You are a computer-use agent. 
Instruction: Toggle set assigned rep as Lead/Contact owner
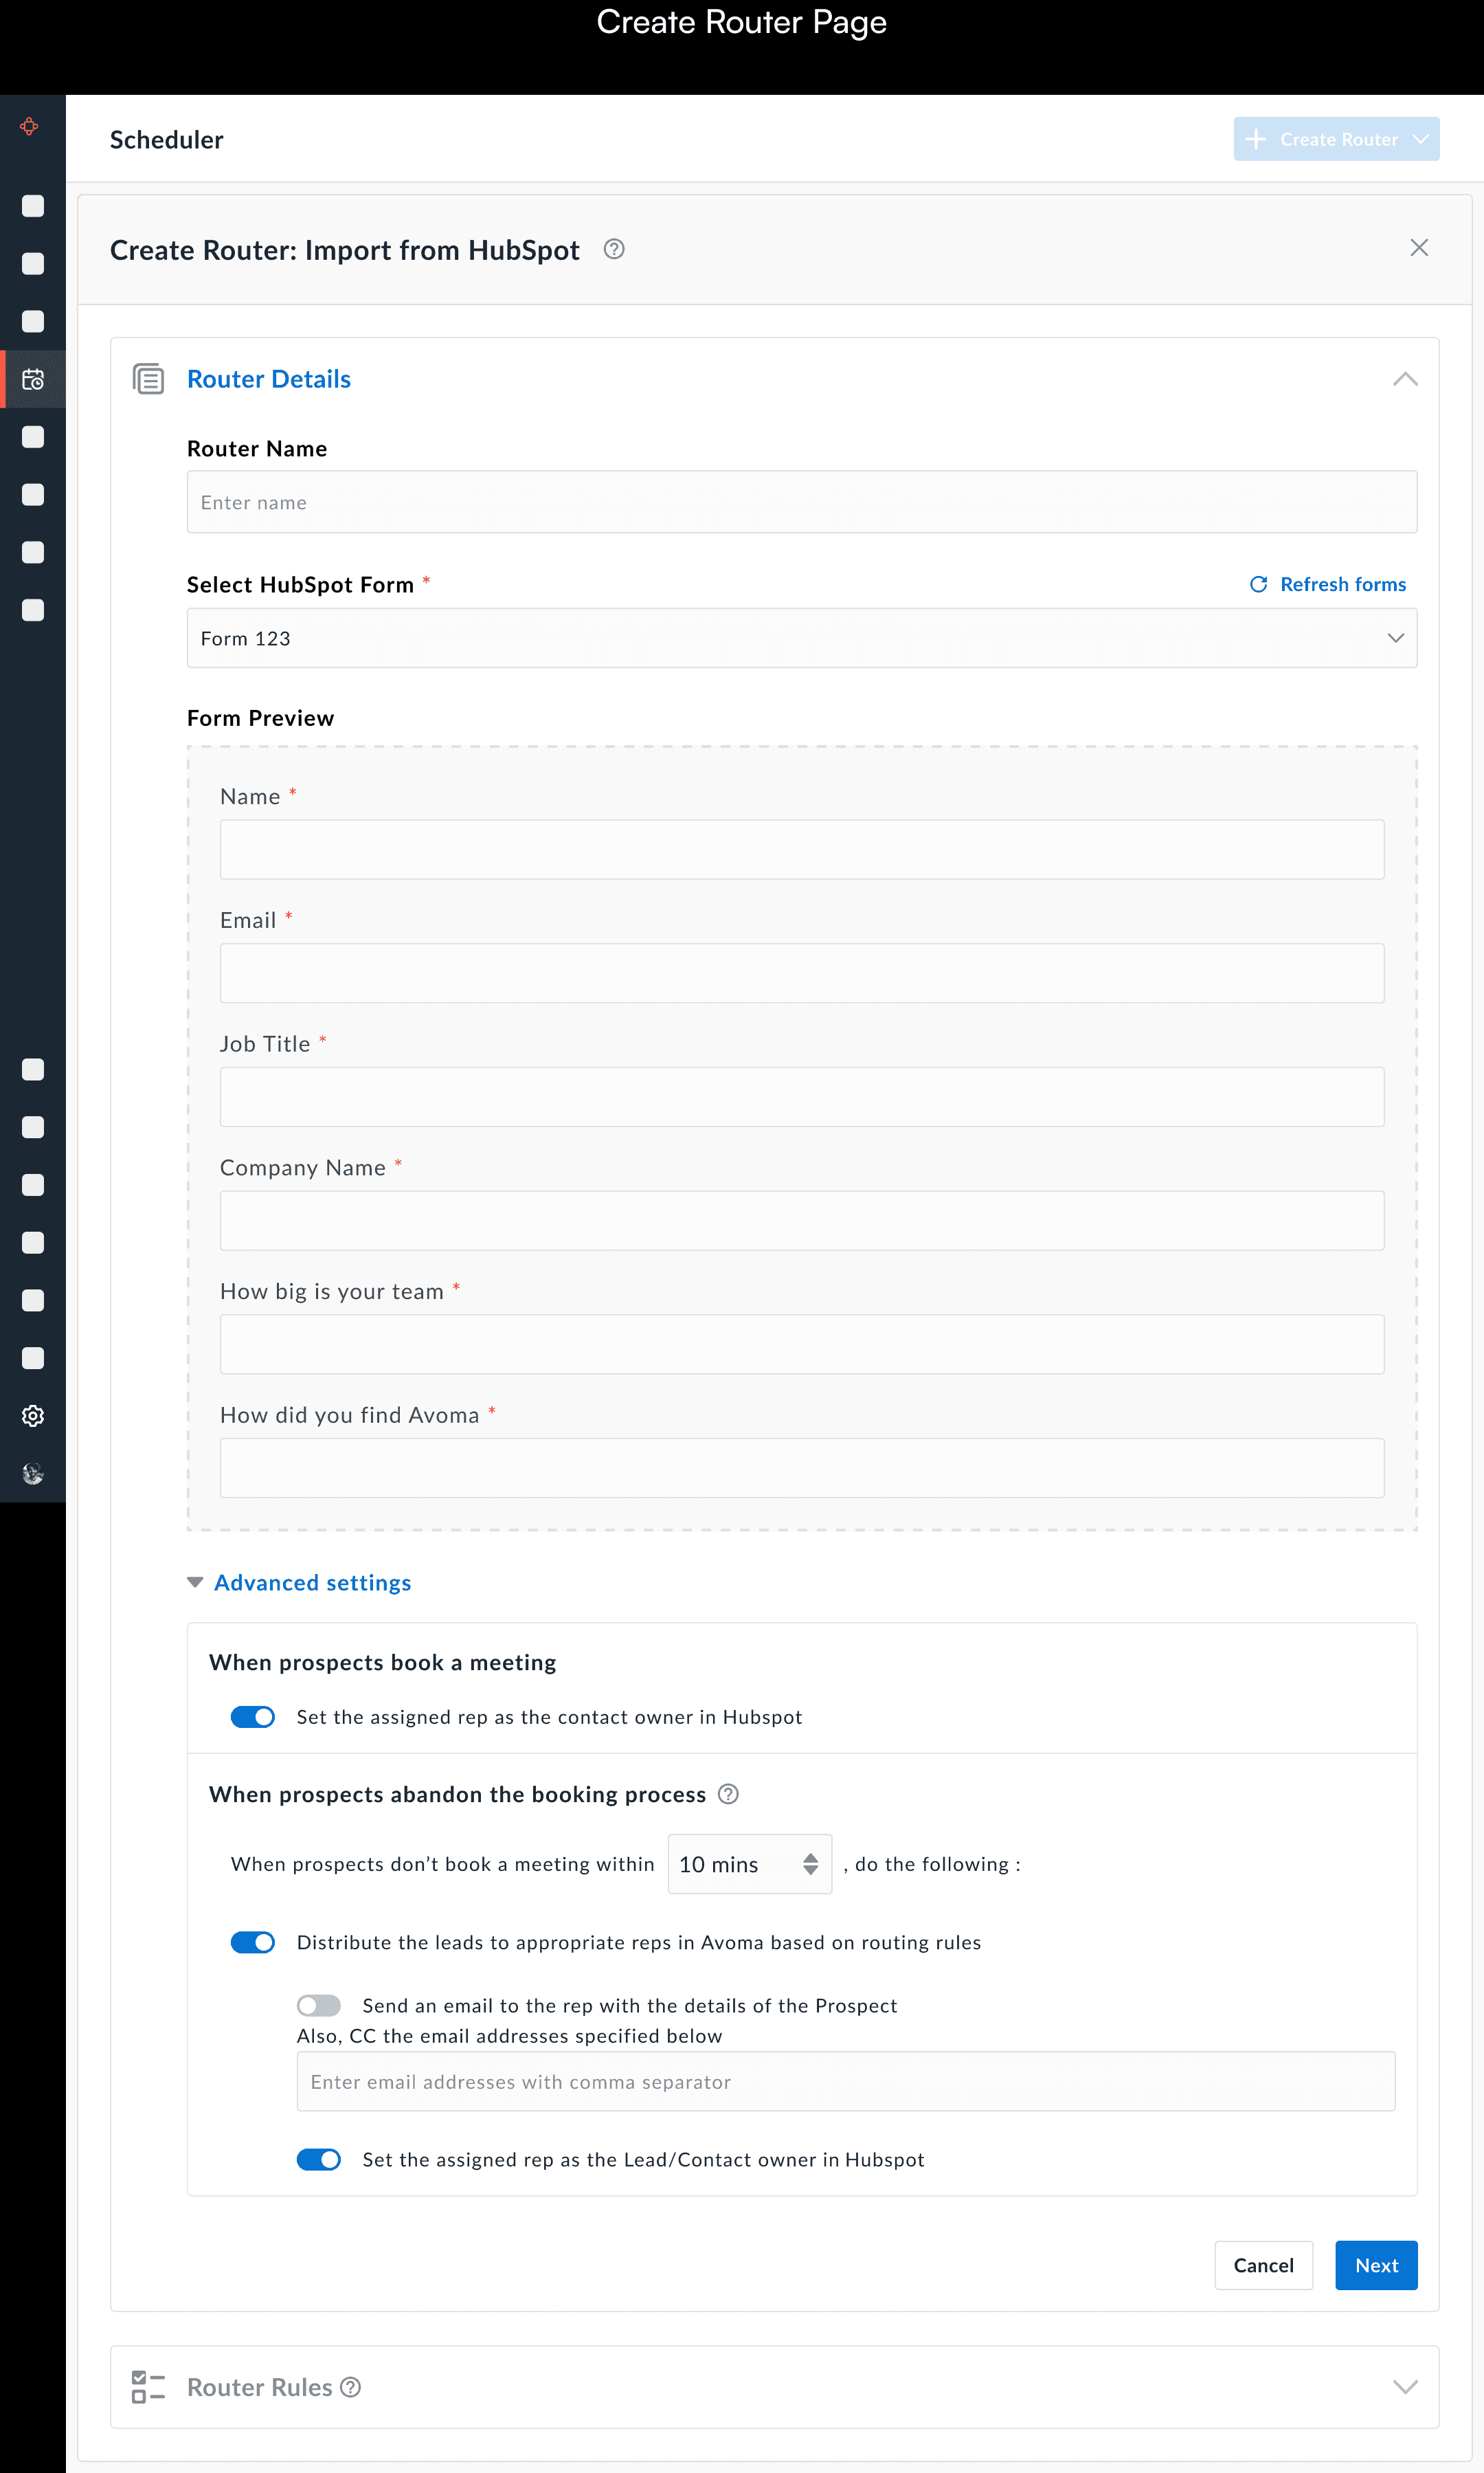pyautogui.click(x=319, y=2159)
